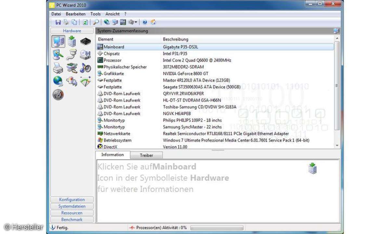The image size is (390, 234).
Task: Select the Monitortyp row for Philips 109P2
Action: (x=215, y=120)
